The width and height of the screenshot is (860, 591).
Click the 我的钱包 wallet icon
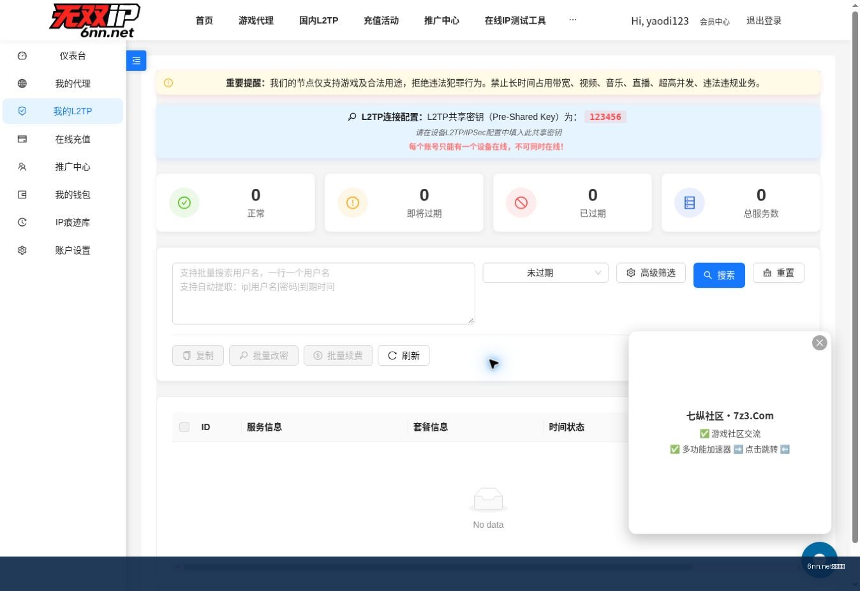(x=22, y=195)
